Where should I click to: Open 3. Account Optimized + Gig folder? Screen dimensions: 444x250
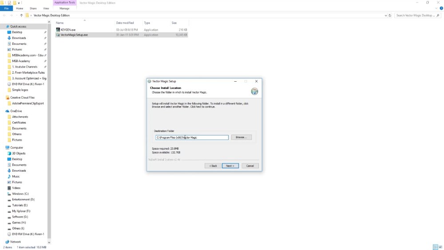[x=29, y=79]
